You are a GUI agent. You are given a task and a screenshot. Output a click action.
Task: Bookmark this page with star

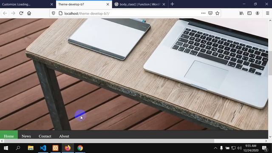(217, 13)
